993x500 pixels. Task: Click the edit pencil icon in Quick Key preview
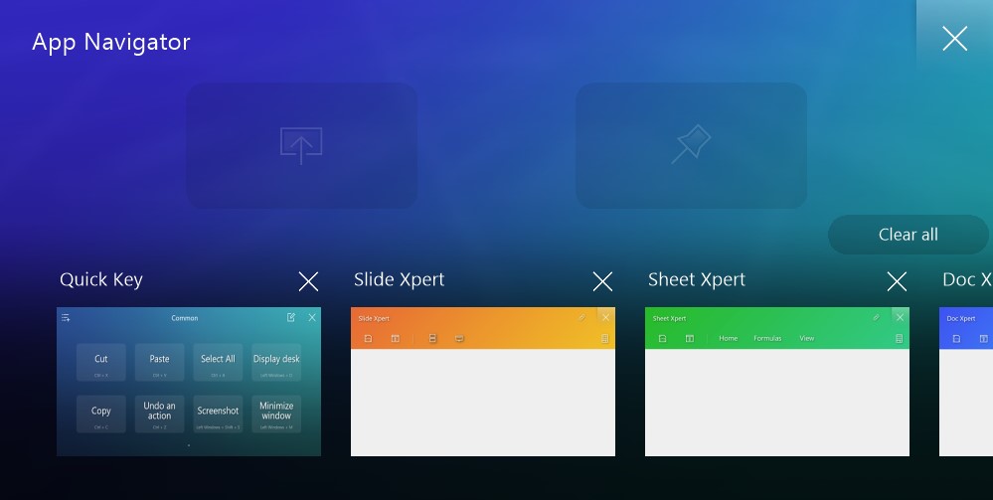[x=290, y=317]
